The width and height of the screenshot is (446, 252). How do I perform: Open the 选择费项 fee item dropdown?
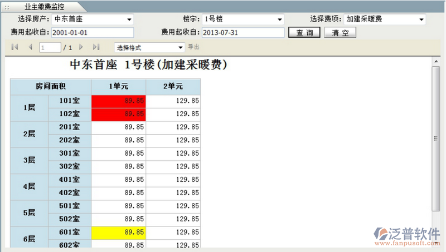pyautogui.click(x=421, y=19)
